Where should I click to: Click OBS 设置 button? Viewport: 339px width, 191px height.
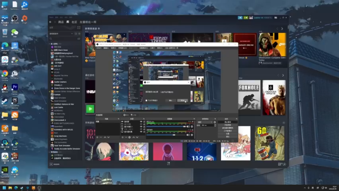pyautogui.click(x=228, y=134)
